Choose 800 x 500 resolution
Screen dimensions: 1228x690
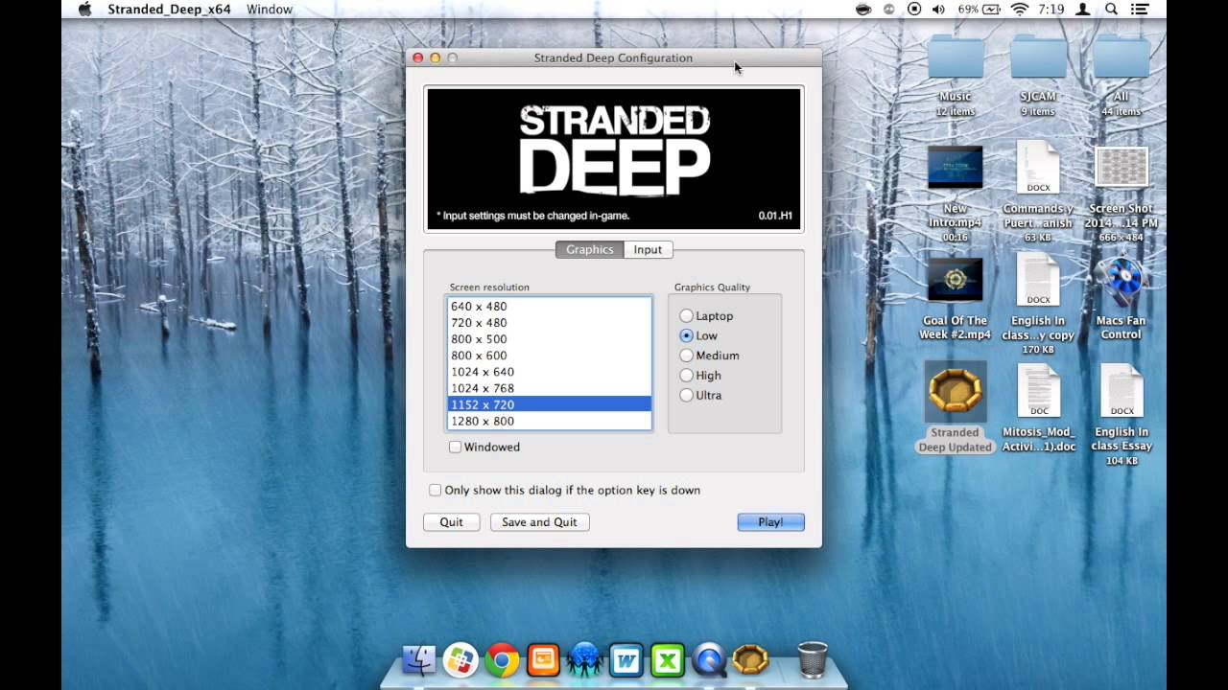click(x=549, y=339)
